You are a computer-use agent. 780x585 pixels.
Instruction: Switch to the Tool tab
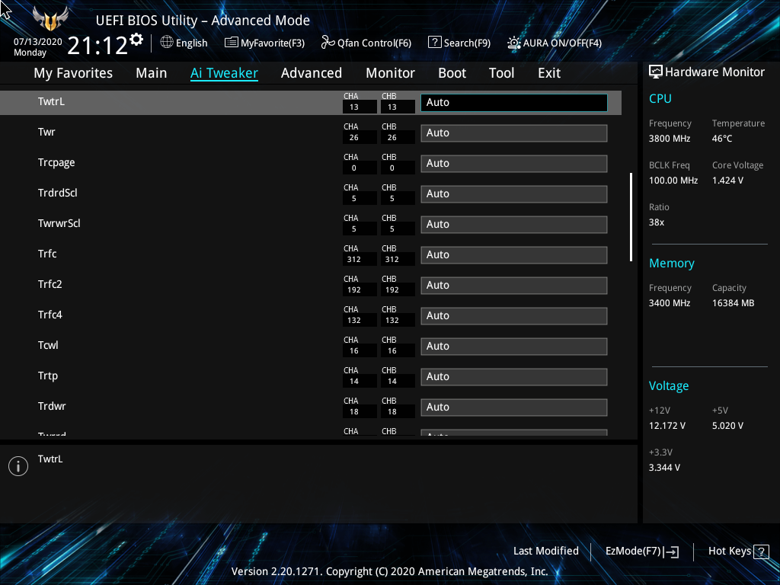[501, 73]
